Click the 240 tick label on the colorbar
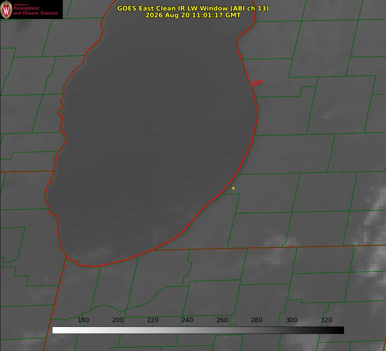 (x=187, y=320)
